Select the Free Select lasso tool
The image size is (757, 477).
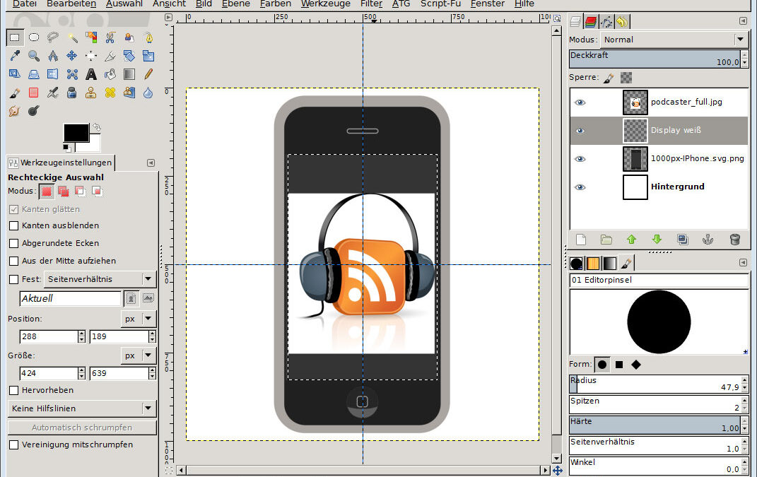pyautogui.click(x=53, y=37)
